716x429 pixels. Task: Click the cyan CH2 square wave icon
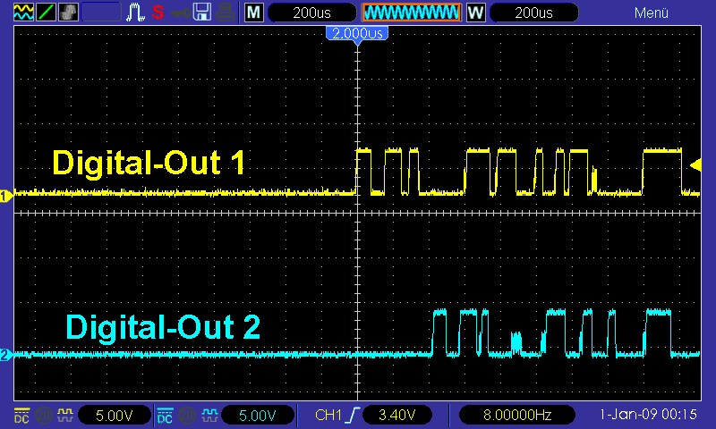coord(209,416)
